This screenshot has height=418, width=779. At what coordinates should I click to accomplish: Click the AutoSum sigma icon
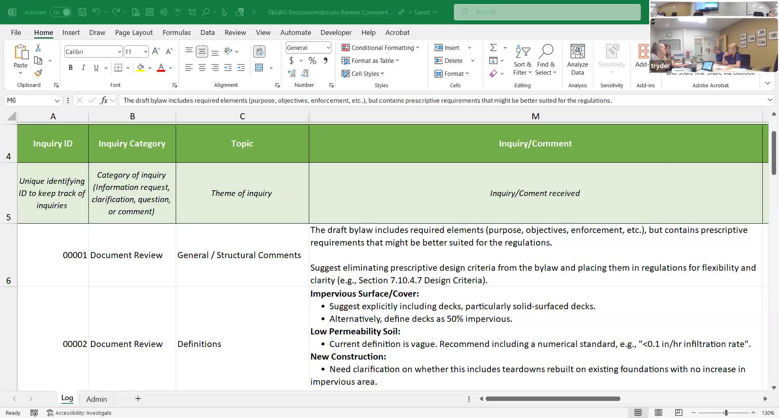(493, 48)
